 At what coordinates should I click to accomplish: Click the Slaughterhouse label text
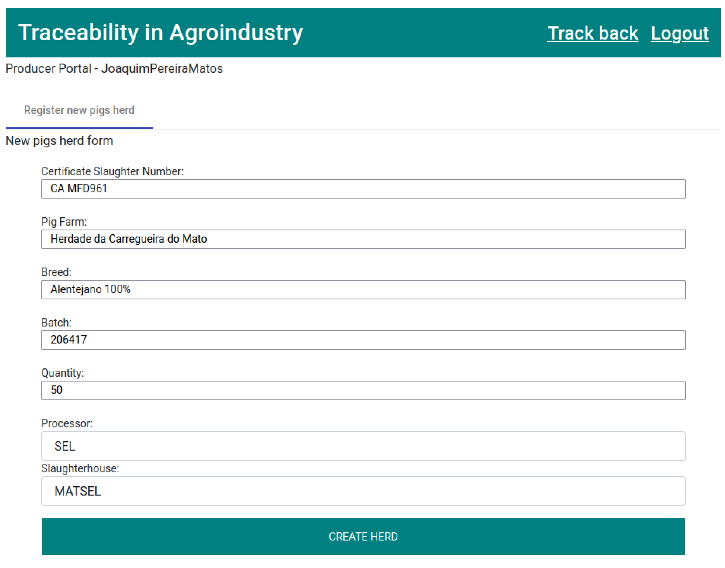(x=80, y=468)
